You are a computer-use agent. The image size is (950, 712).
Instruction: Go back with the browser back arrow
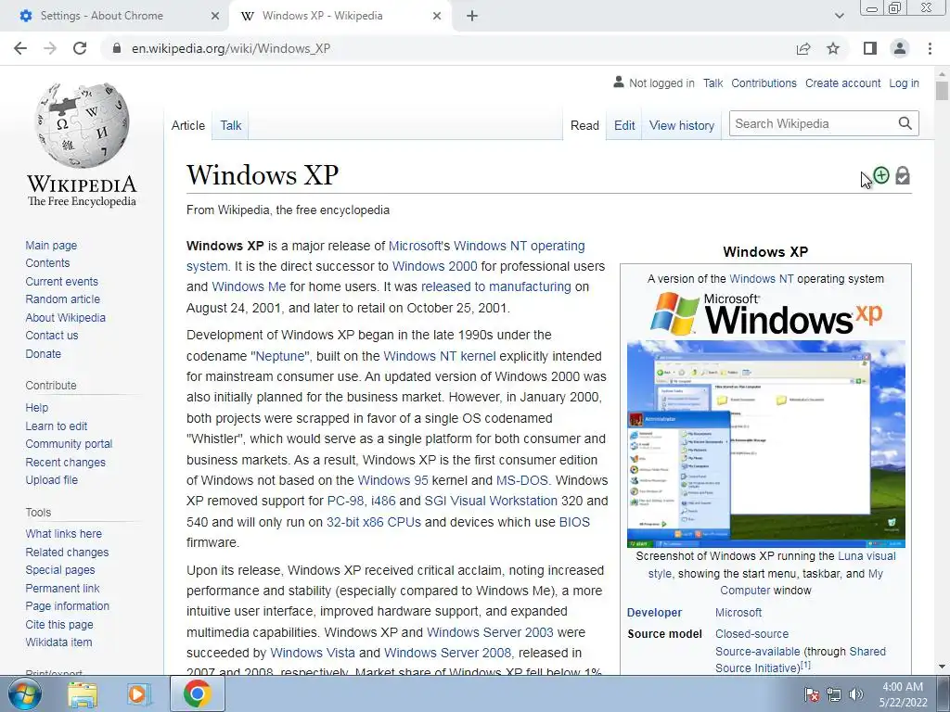pyautogui.click(x=20, y=48)
